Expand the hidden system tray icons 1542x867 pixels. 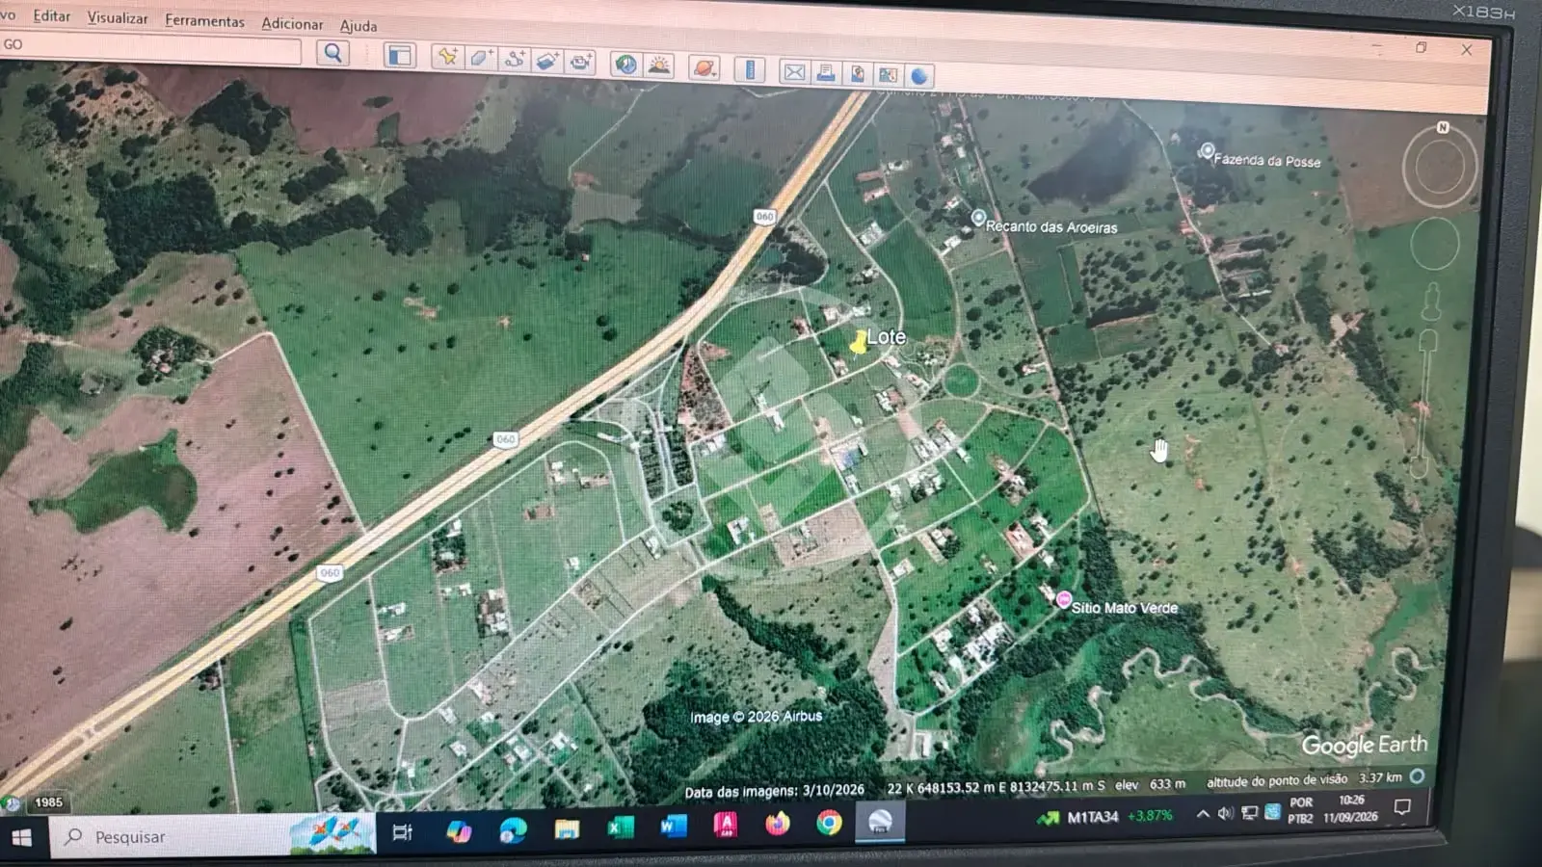[1203, 814]
